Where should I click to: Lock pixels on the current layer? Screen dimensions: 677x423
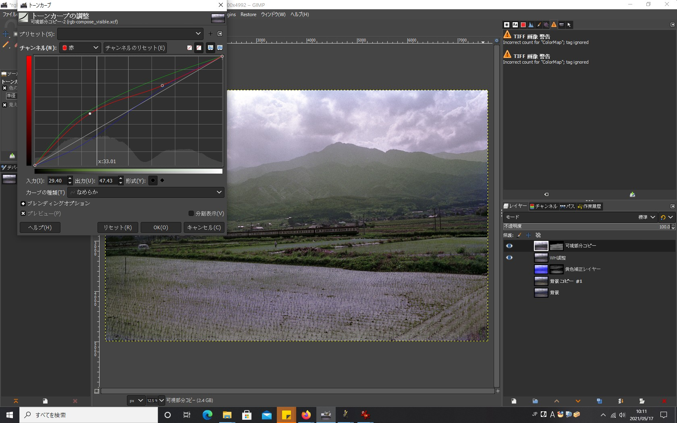pyautogui.click(x=519, y=235)
